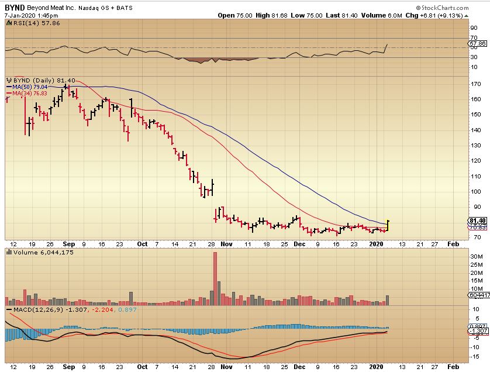Click the 57.86 RSI value tag on the axis
This screenshot has height=372, width=490.
(x=478, y=44)
